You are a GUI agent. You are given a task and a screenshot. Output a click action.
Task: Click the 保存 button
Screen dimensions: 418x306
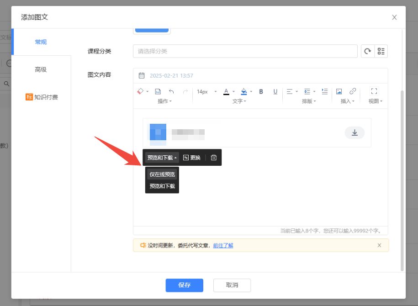(184, 285)
